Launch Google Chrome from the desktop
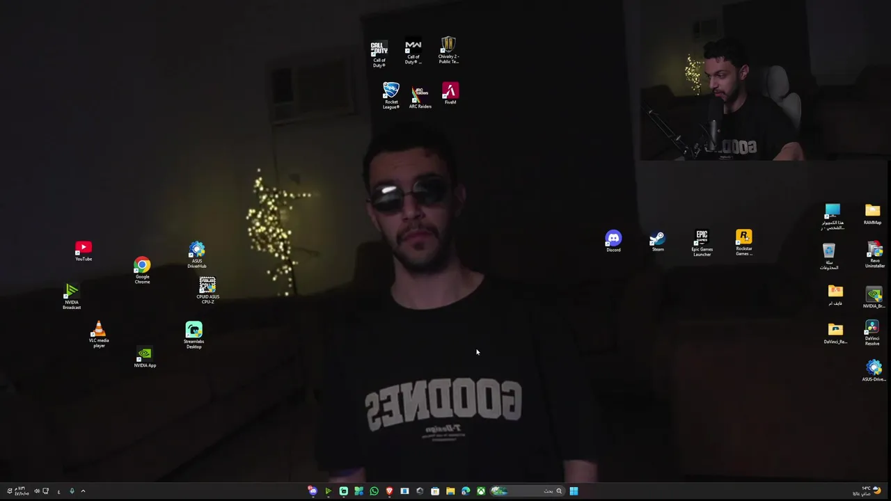Viewport: 891px width, 501px height. coord(142,271)
